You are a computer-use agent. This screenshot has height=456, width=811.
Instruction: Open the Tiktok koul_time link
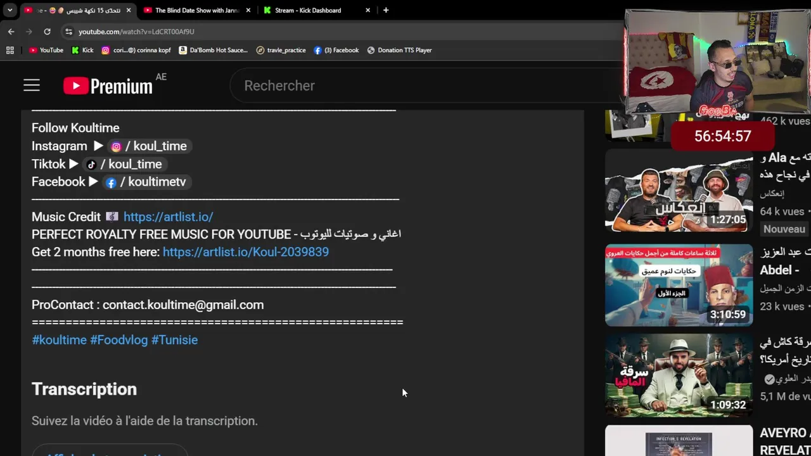[124, 164]
